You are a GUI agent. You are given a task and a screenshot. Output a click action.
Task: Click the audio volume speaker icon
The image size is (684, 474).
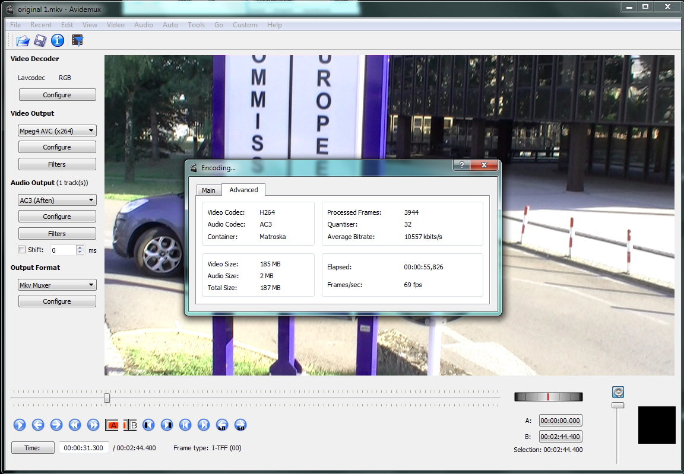617,392
